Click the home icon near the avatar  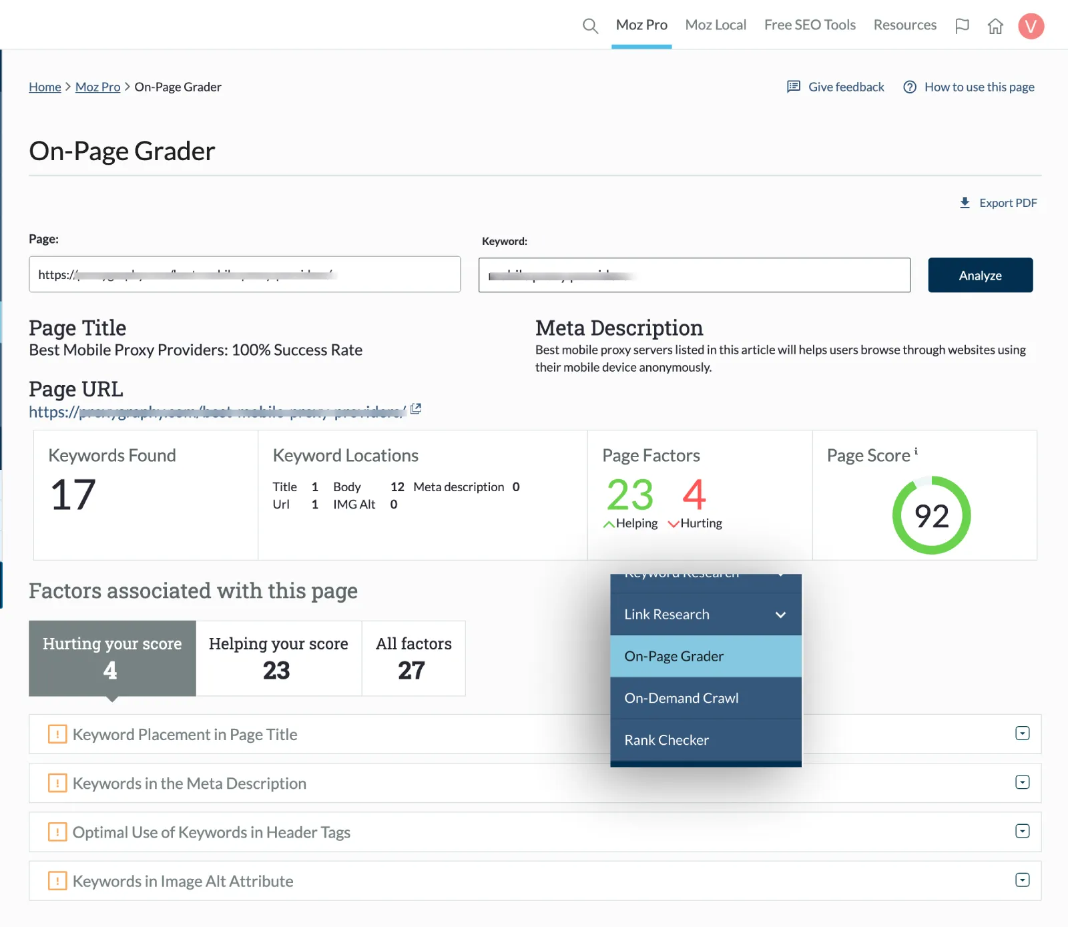coord(995,26)
